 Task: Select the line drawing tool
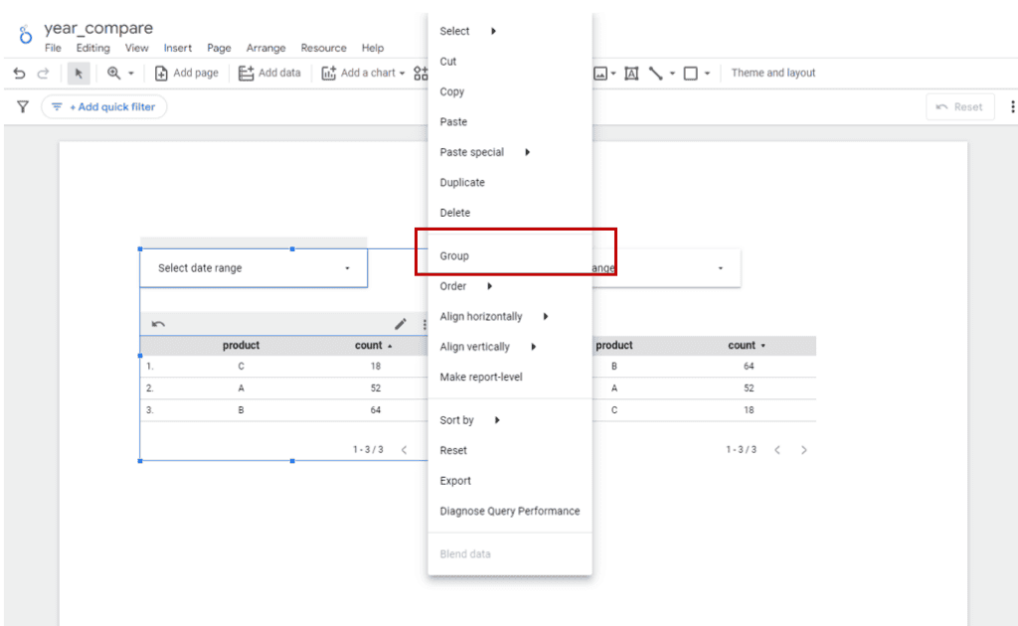(x=656, y=74)
